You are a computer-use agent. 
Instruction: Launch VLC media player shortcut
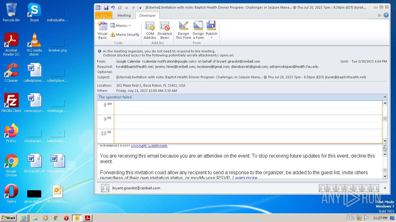tap(34, 44)
